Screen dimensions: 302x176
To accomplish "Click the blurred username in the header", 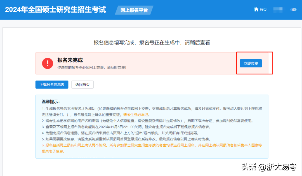I will click(278, 10).
